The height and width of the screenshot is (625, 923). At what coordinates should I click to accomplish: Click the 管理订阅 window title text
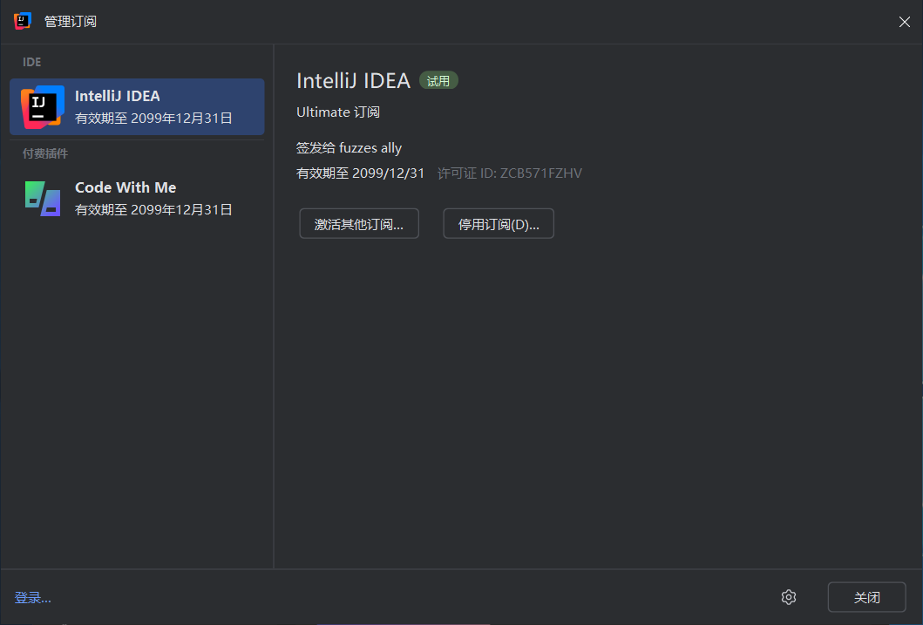(71, 22)
